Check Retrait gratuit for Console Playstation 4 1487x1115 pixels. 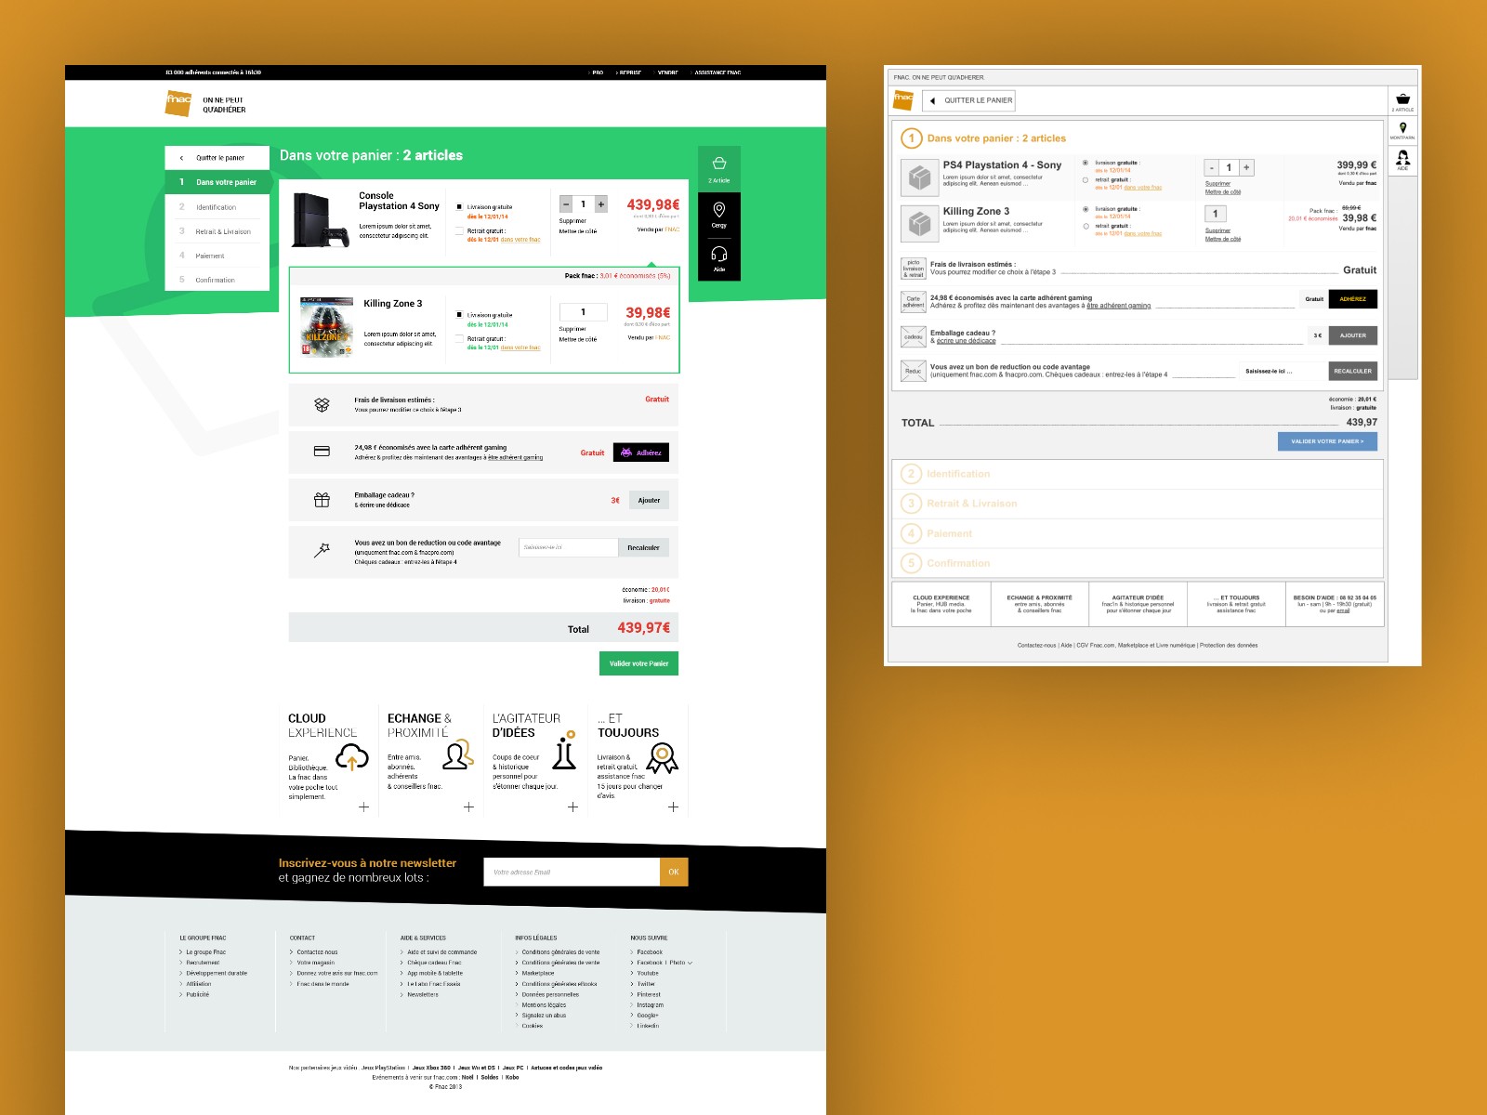(459, 231)
